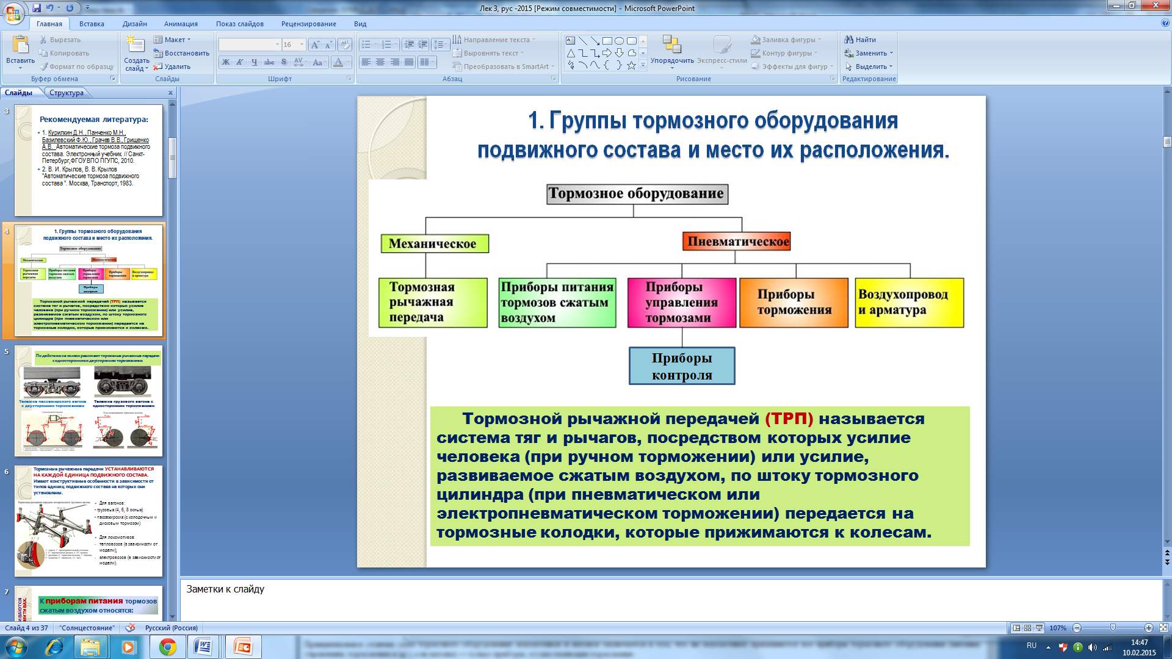Open the Design (Дизайн) ribbon tab
This screenshot has height=659, width=1172.
tap(134, 24)
